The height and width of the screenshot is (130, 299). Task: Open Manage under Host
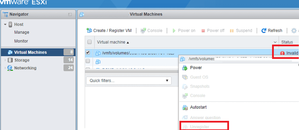point(22,32)
